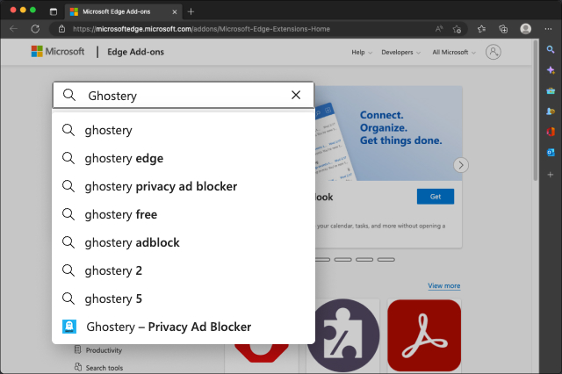
Task: Advance the carousel with the next arrow
Action: click(x=461, y=165)
